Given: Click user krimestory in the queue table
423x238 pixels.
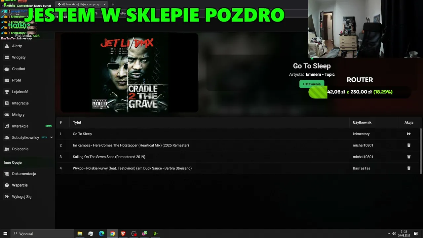Looking at the screenshot, I should [361, 134].
